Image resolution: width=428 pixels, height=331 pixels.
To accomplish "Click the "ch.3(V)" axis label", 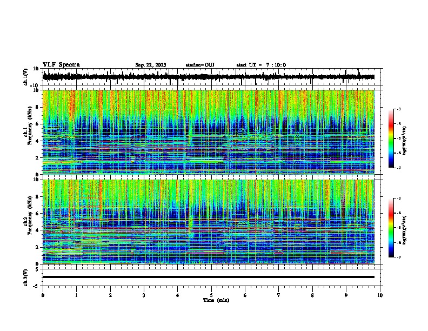I will tap(26, 278).
